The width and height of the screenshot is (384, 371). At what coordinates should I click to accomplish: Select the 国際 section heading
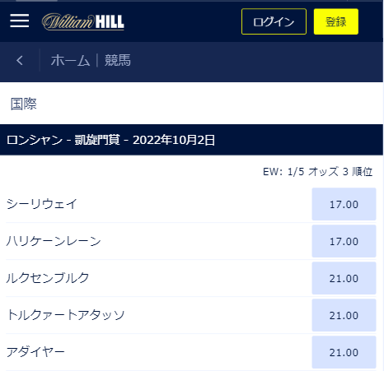pyautogui.click(x=24, y=104)
